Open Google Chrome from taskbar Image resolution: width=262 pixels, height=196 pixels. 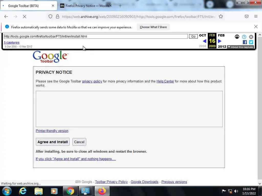pos(70,191)
